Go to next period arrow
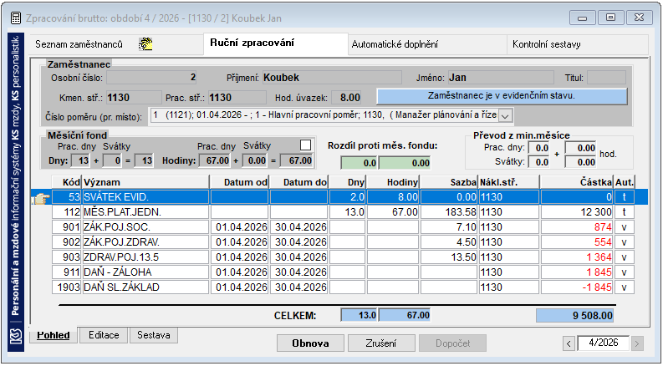This screenshot has width=663, height=366. [637, 343]
